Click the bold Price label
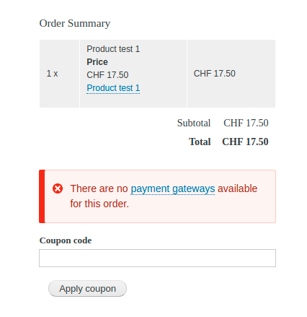 [x=97, y=62]
